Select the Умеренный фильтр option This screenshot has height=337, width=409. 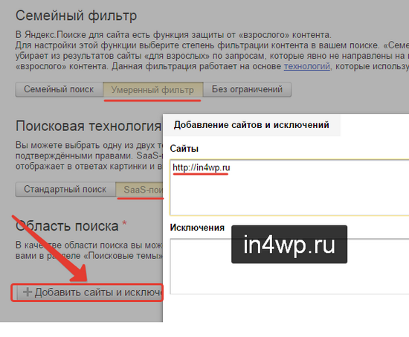pos(153,89)
